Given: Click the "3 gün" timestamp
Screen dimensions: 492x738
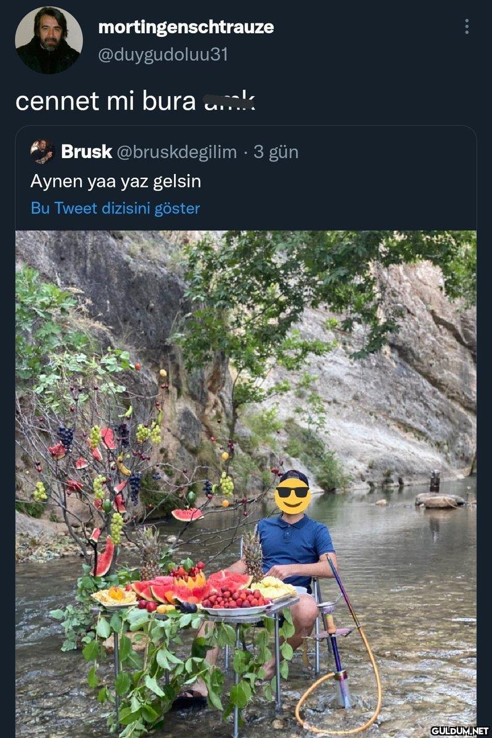Looking at the screenshot, I should 276,153.
